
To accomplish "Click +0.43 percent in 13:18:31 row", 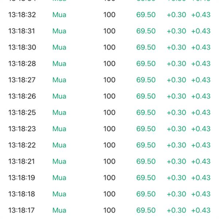I will coord(201,31).
